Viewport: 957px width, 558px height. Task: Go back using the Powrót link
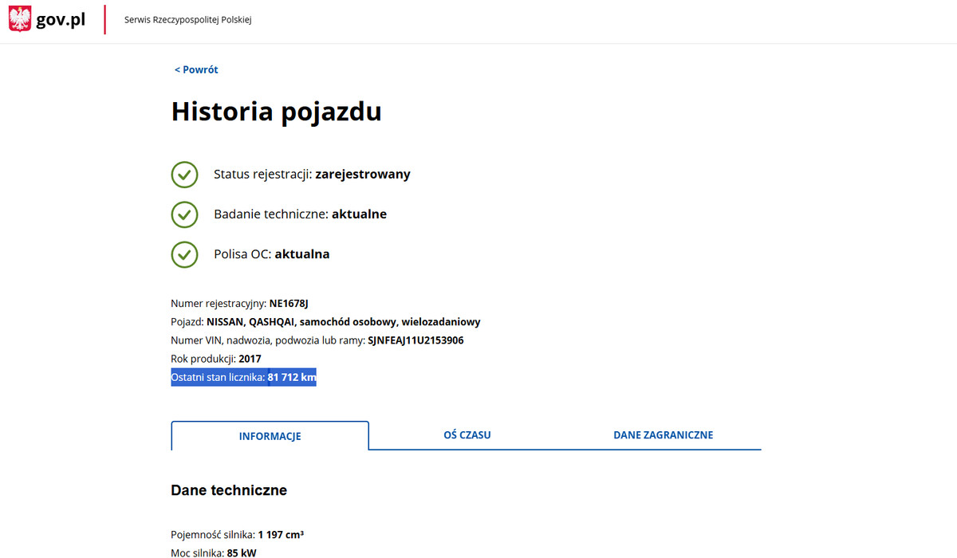[x=196, y=70]
